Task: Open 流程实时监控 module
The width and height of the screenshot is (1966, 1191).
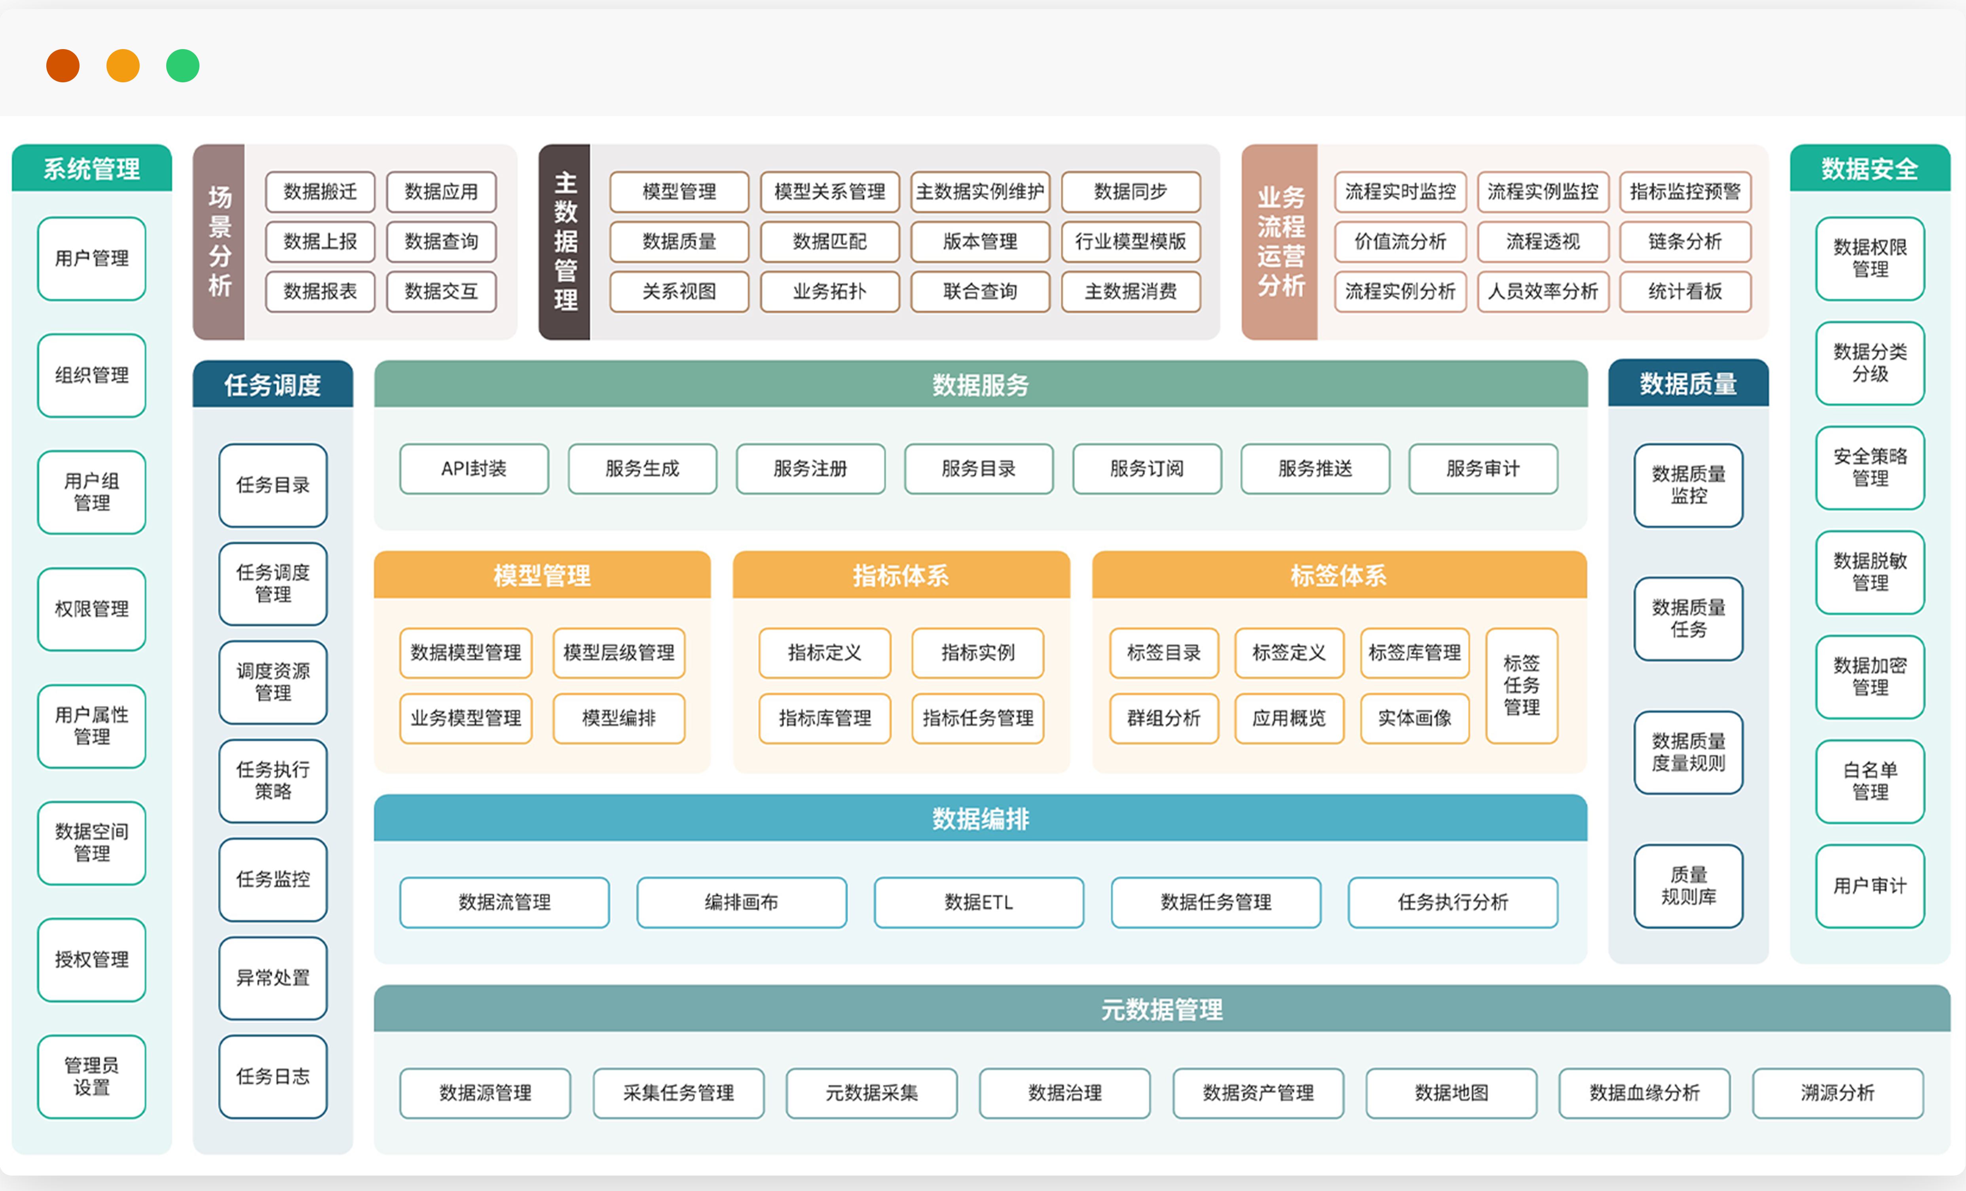Action: coord(1400,192)
